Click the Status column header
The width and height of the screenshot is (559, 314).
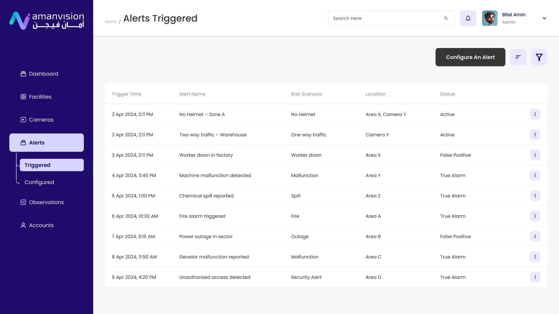(x=448, y=94)
